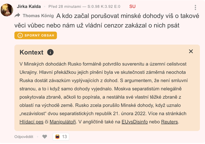This screenshot has height=144, width=205.
Task: Click the red SU label
Action: (x=132, y=6)
